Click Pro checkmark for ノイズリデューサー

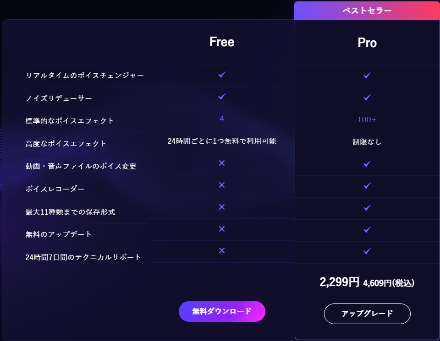[367, 97]
